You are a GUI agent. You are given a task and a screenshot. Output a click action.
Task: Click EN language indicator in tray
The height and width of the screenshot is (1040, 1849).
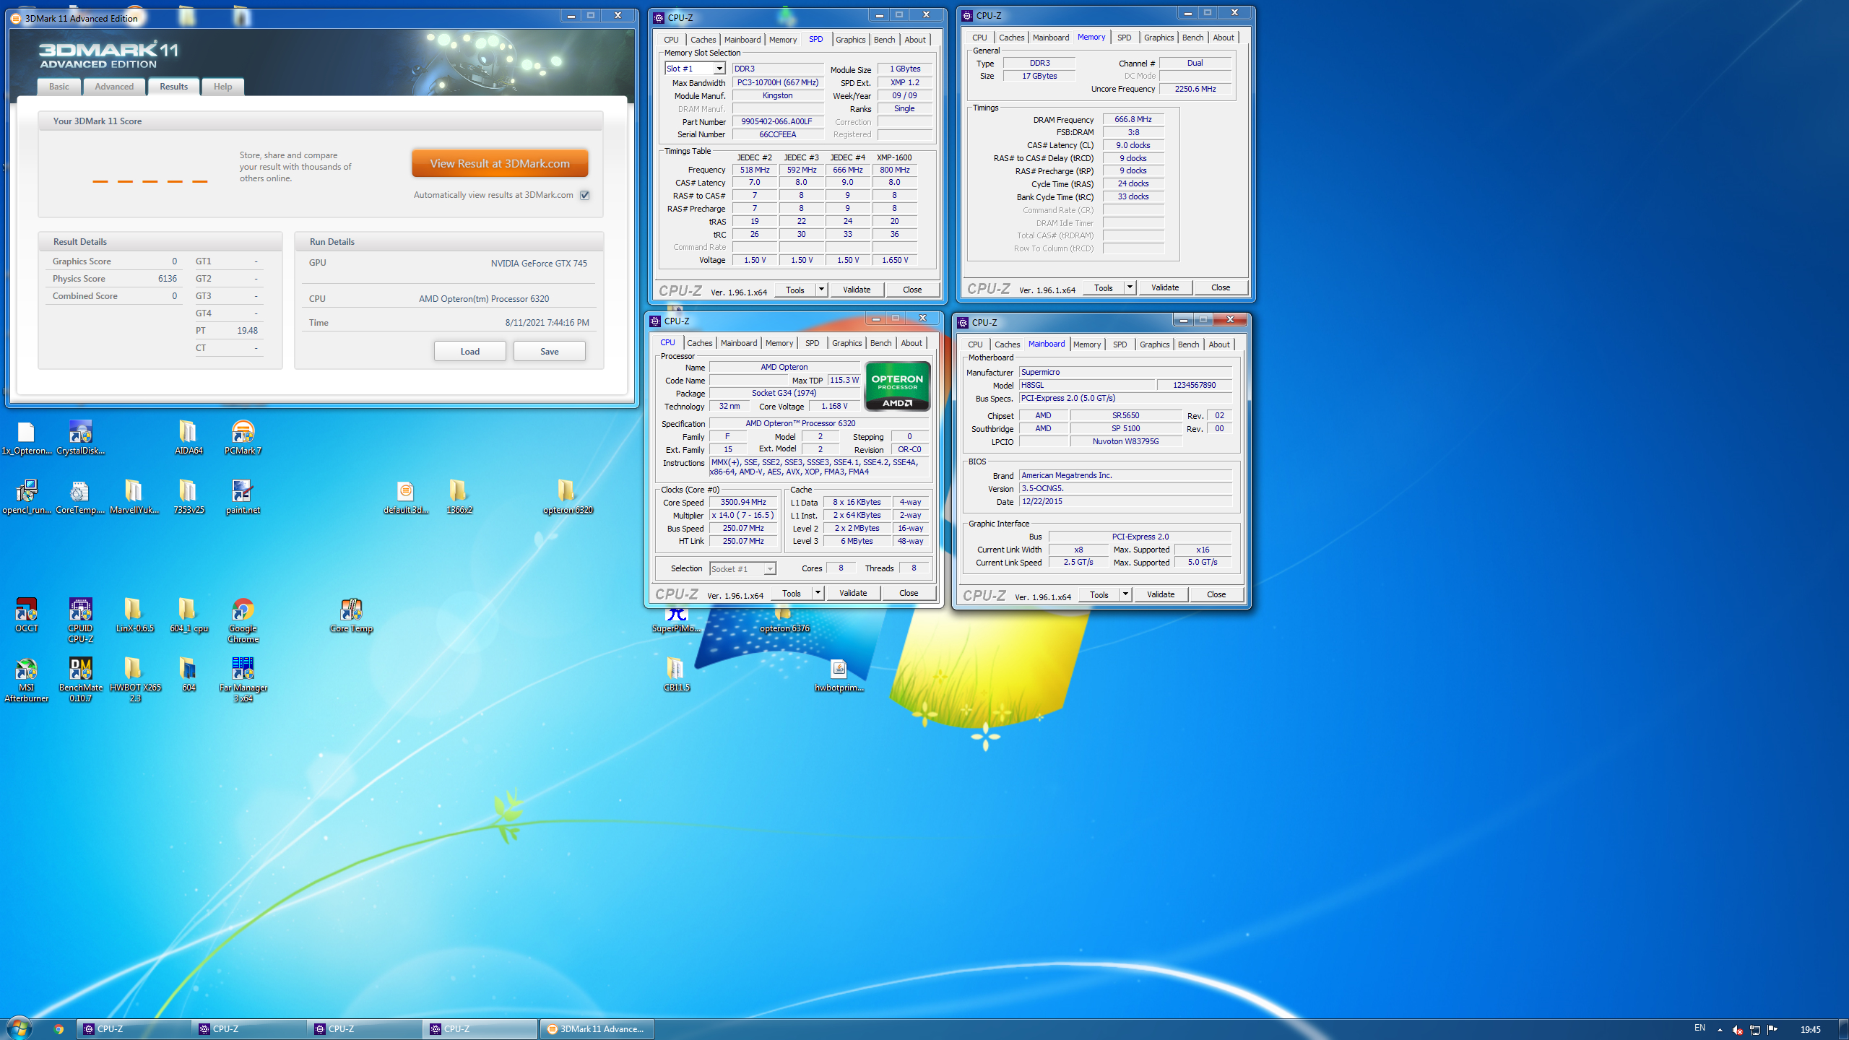pyautogui.click(x=1699, y=1028)
